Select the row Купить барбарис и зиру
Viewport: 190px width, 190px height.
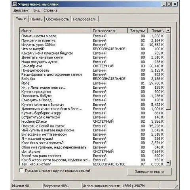click(92, 113)
